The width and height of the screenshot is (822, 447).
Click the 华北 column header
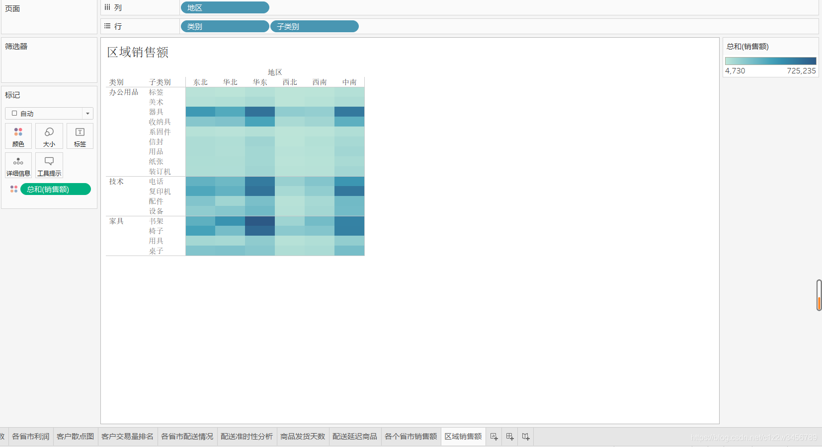[230, 82]
